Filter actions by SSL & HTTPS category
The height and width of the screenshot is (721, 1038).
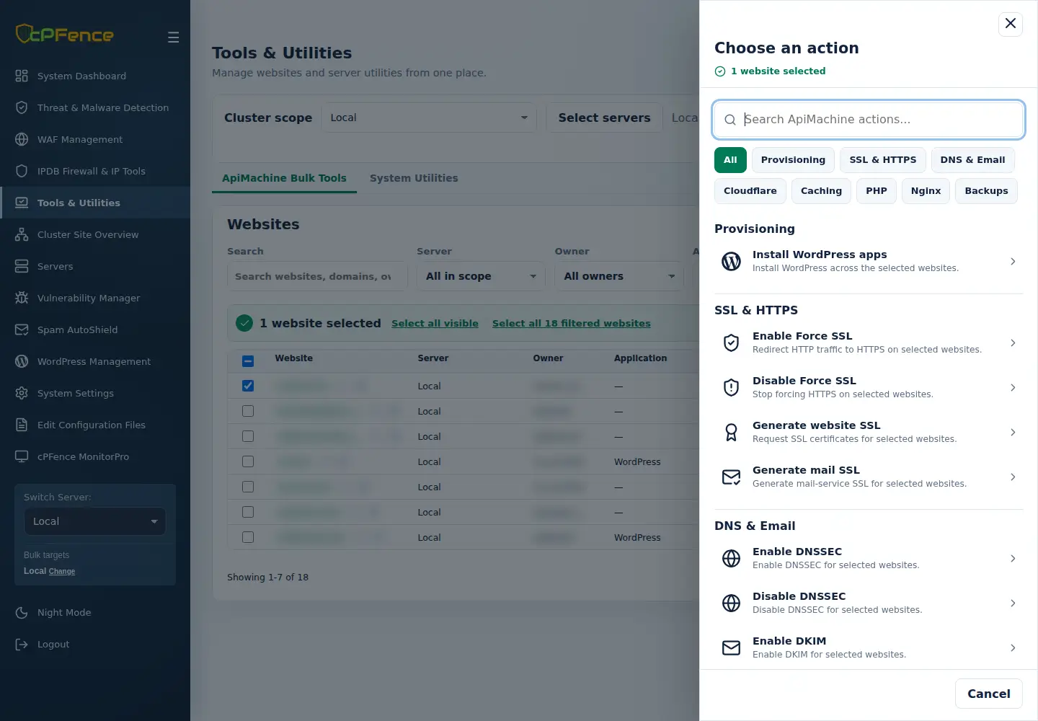pyautogui.click(x=883, y=160)
